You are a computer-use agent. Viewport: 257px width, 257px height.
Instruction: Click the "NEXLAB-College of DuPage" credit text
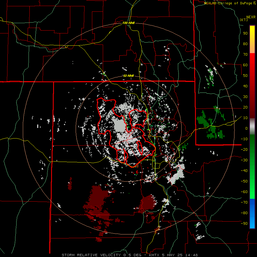coord(228,3)
